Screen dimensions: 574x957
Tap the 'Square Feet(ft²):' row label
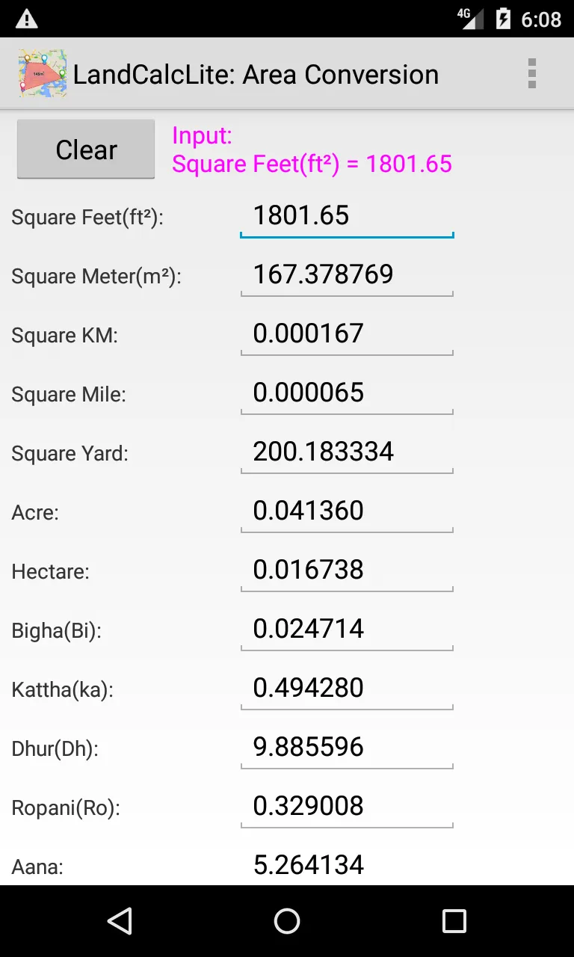(x=87, y=218)
